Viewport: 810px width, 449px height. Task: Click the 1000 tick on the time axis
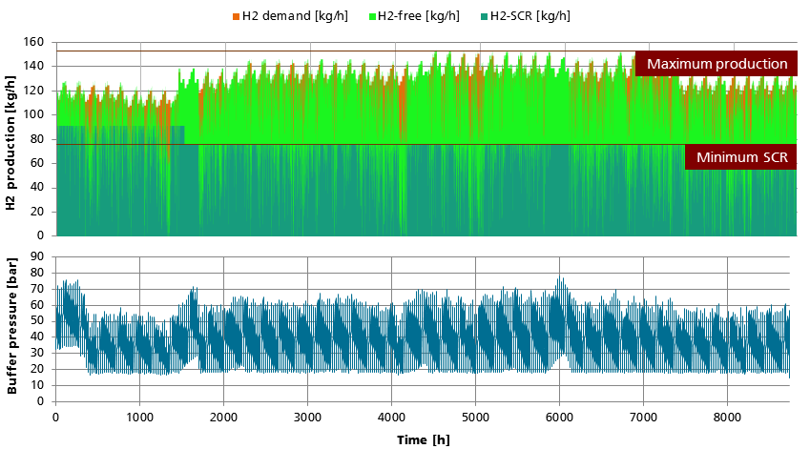[139, 417]
